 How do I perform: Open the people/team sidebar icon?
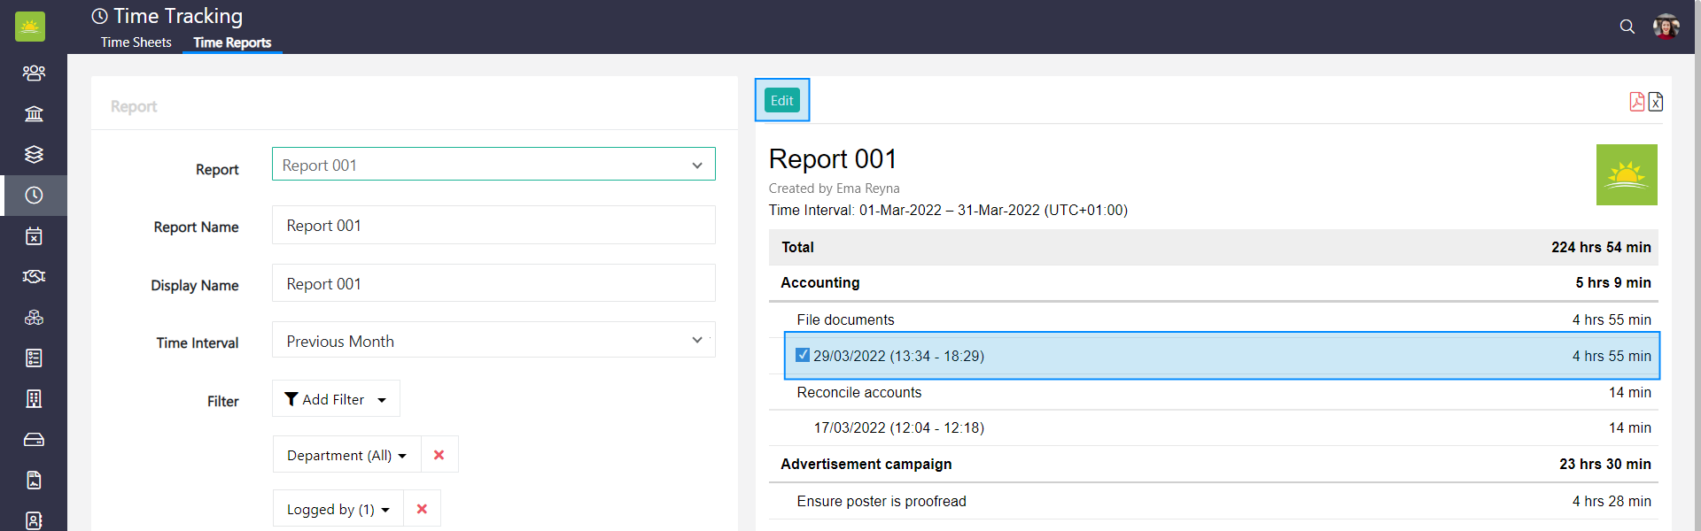pyautogui.click(x=34, y=73)
